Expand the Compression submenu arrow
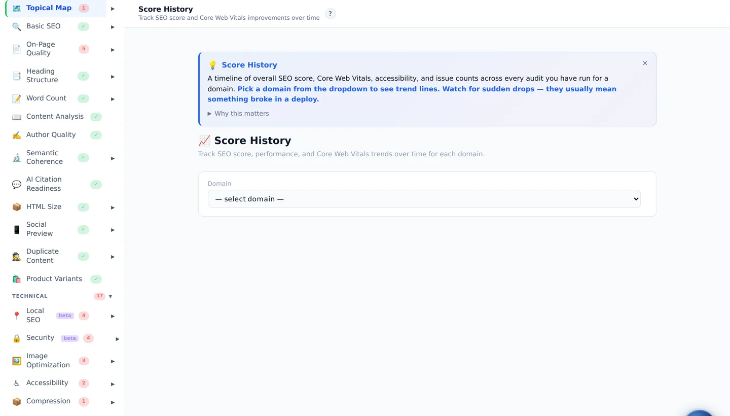730x416 pixels. [113, 402]
